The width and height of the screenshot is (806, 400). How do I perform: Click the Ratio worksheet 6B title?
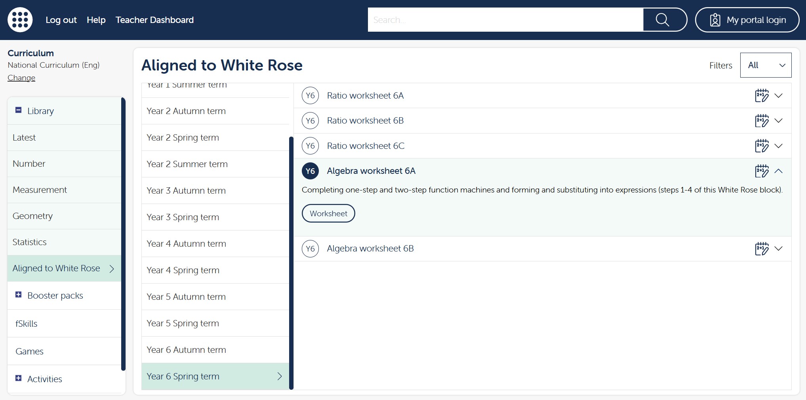(x=365, y=120)
